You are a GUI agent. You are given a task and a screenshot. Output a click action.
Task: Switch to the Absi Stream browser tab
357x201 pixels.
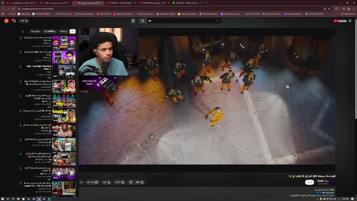click(x=187, y=3)
